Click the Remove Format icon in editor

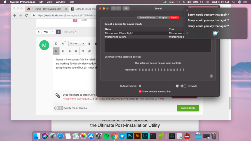tap(56, 44)
